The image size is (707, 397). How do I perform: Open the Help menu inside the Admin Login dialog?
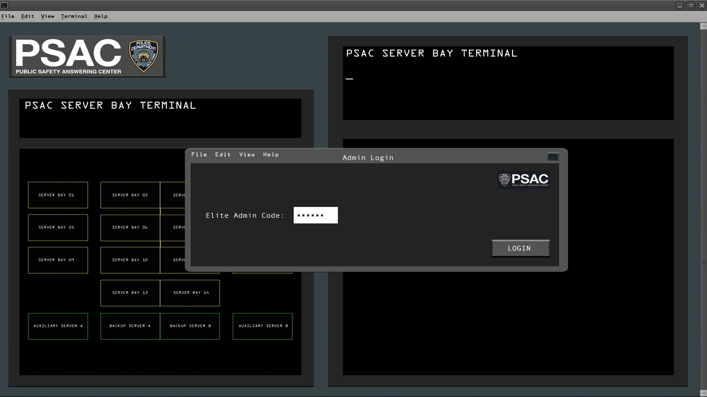pyautogui.click(x=271, y=154)
